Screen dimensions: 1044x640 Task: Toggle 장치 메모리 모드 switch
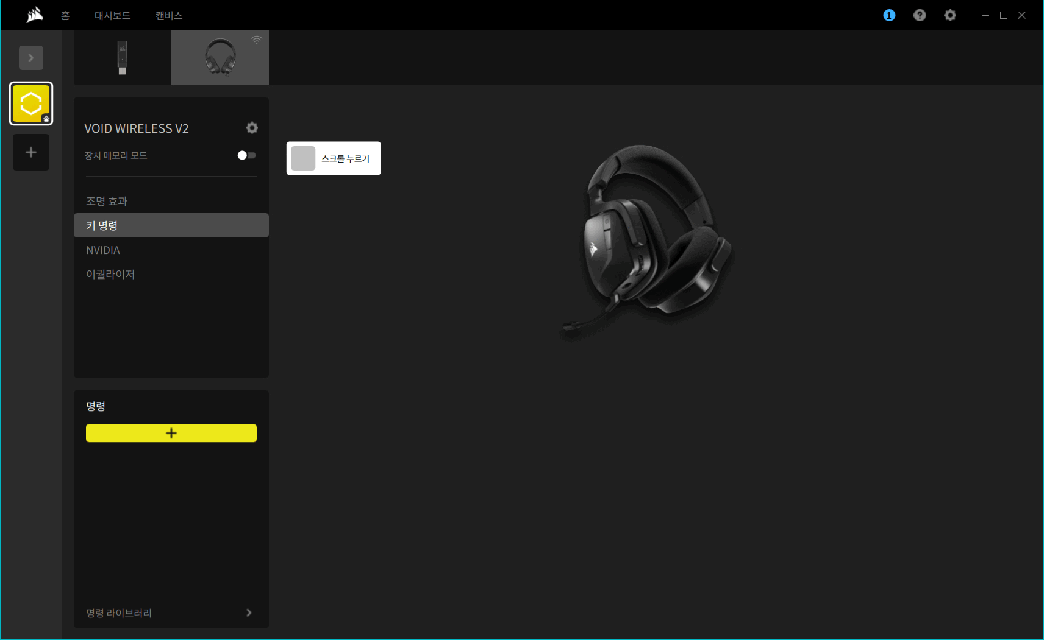tap(247, 155)
